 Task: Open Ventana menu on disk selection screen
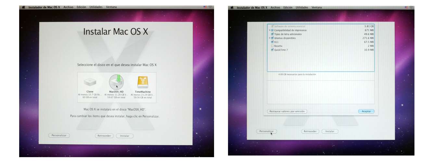pyautogui.click(x=111, y=7)
